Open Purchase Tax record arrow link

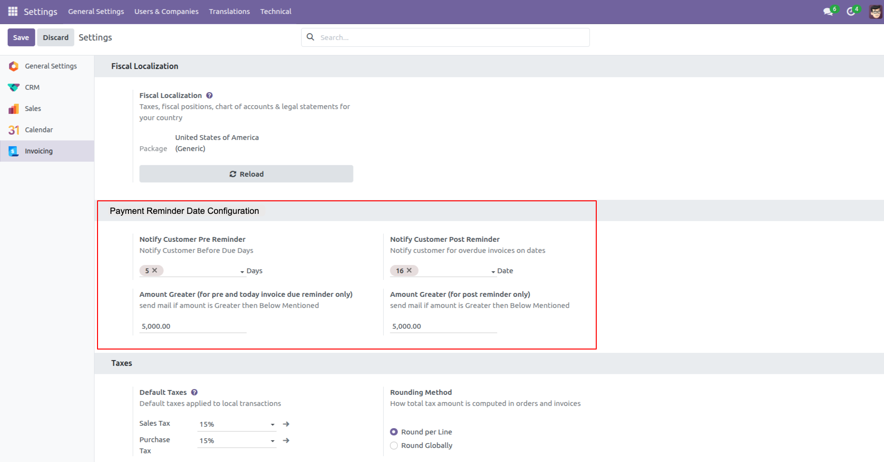286,440
